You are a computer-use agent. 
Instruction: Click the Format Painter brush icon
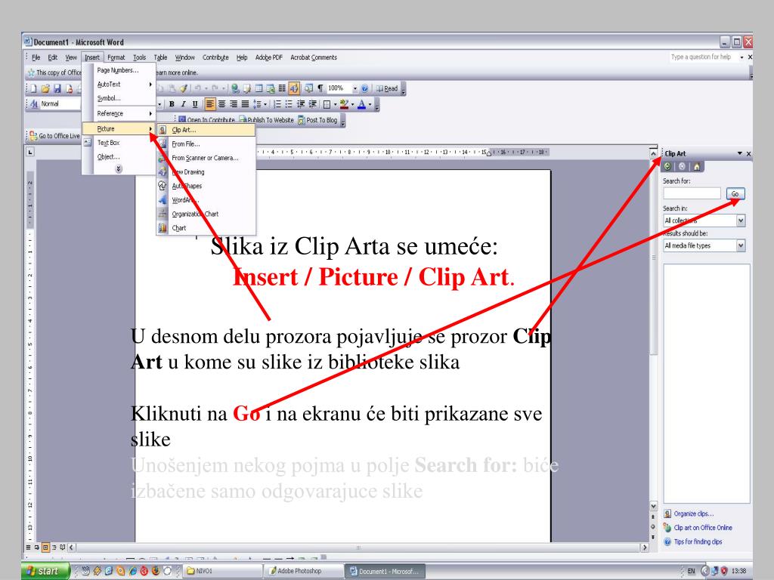(184, 89)
